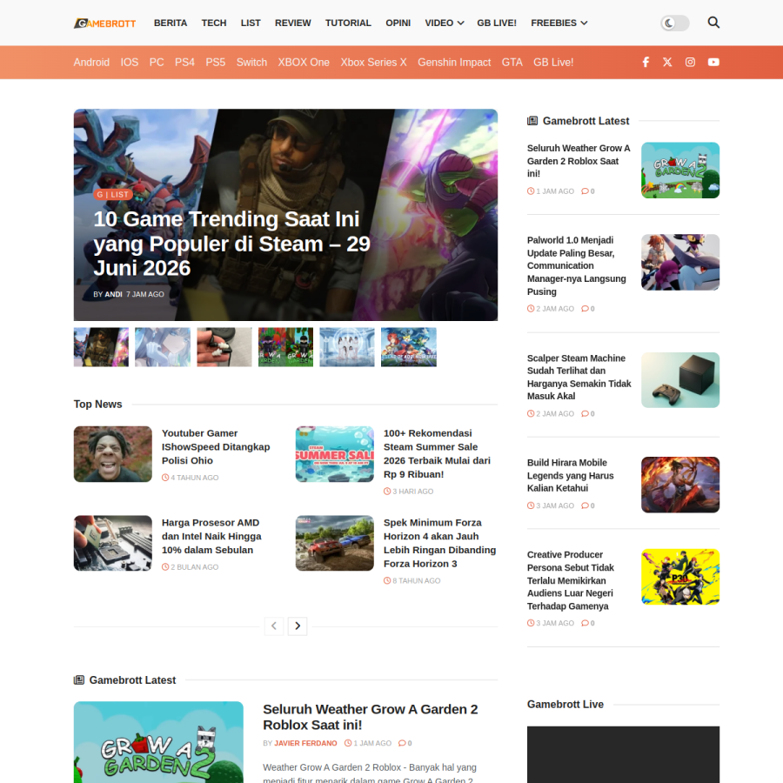
Task: Open Spek Minimum Forza Horizon 4 article
Action: 439,543
